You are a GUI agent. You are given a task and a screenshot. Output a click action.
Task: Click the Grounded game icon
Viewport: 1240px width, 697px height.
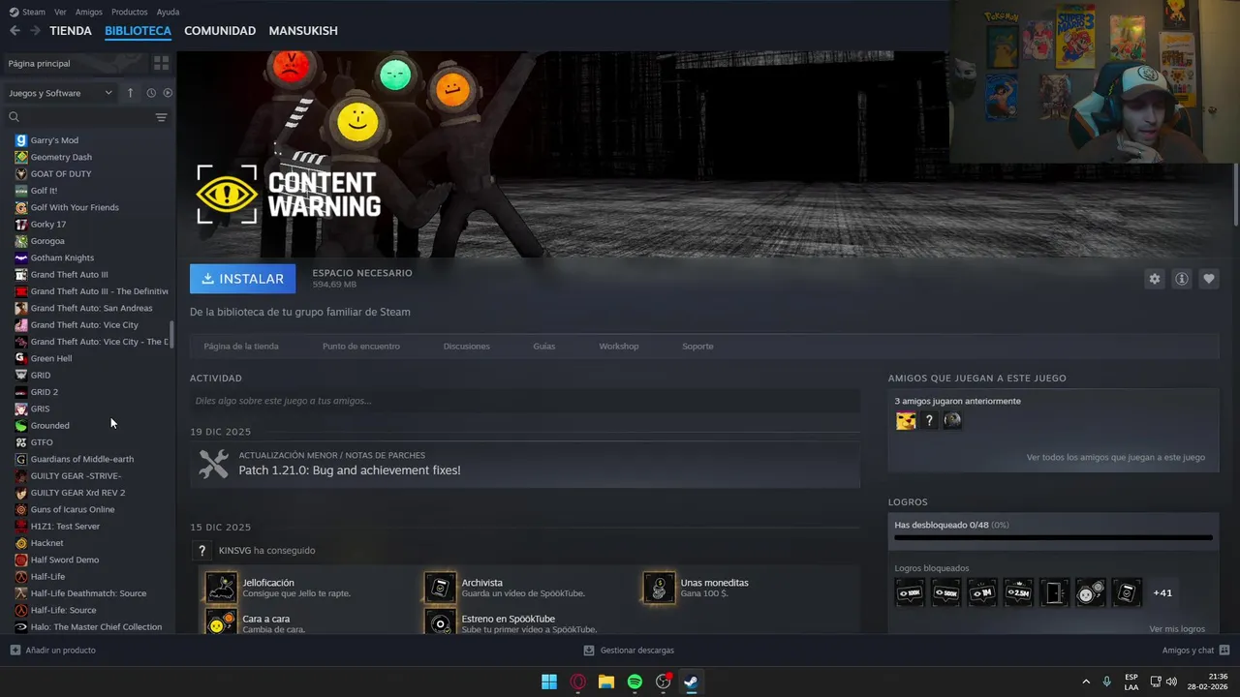21,426
